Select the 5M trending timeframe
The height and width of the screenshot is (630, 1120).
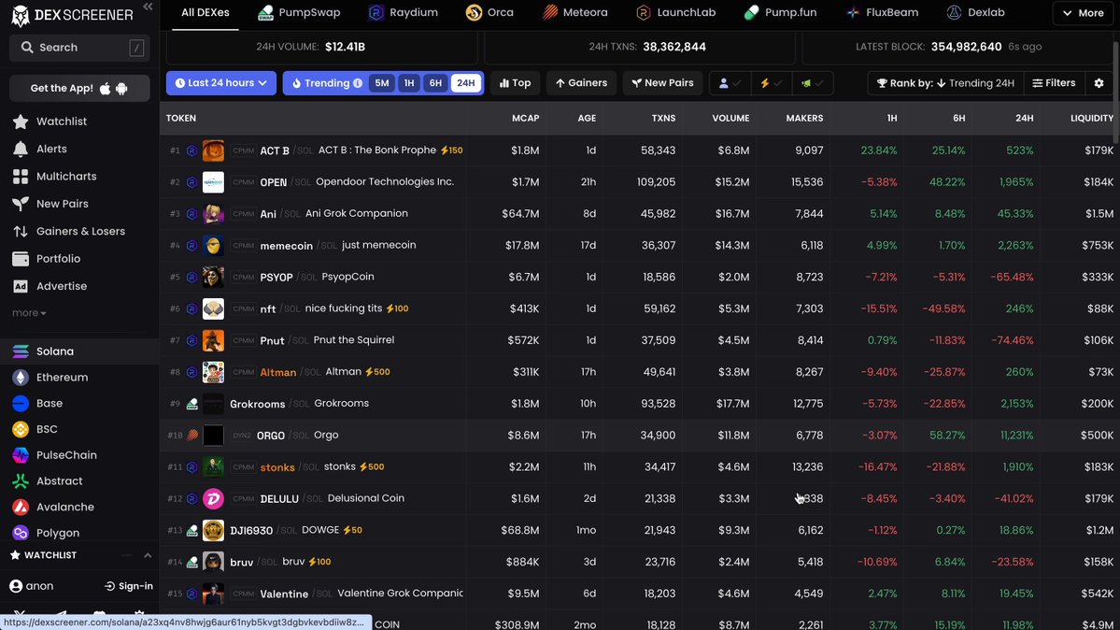(x=382, y=83)
